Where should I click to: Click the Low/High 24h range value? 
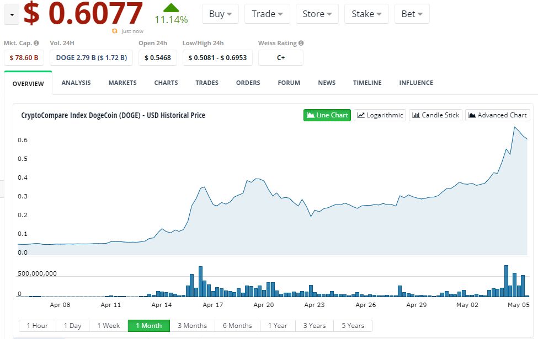pos(217,57)
